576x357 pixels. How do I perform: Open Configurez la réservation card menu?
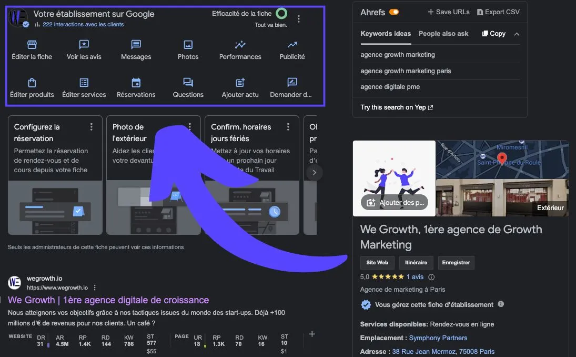pos(91,127)
